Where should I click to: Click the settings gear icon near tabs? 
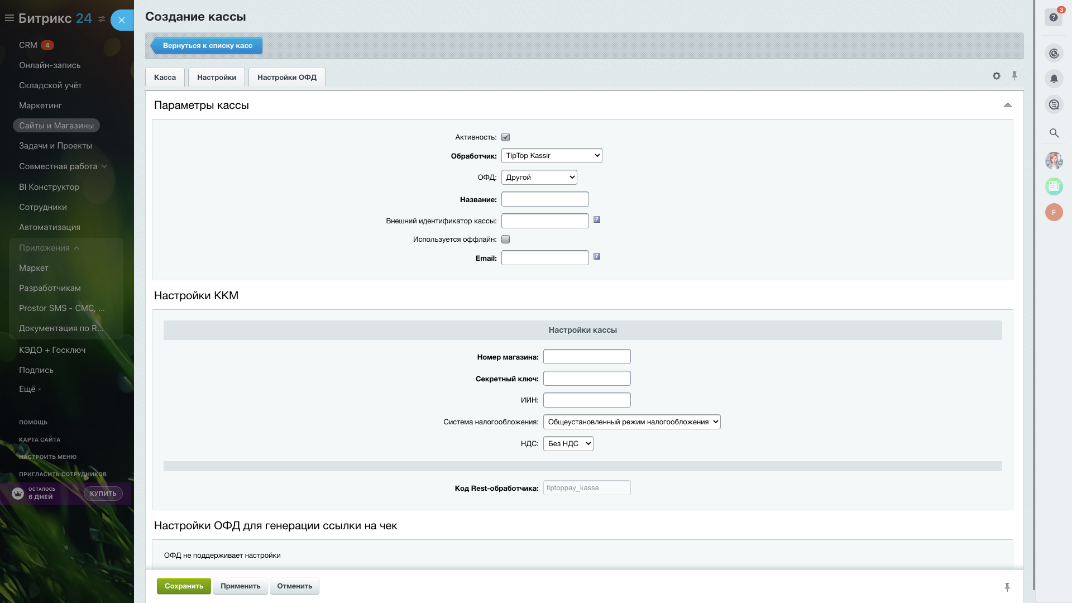pos(997,76)
